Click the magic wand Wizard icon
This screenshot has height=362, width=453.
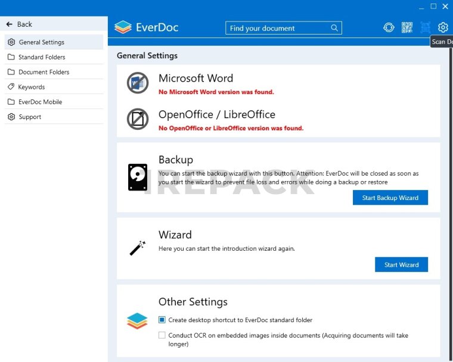pyautogui.click(x=138, y=248)
